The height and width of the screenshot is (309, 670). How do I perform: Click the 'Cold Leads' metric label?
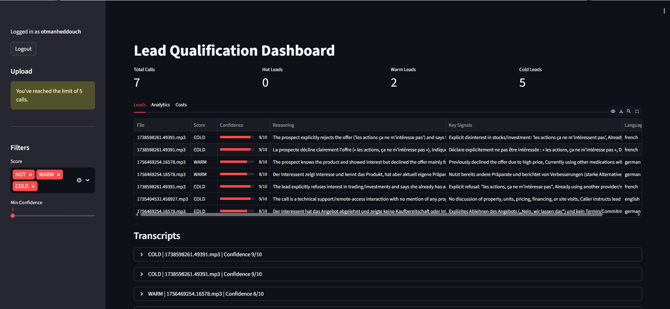tap(530, 70)
